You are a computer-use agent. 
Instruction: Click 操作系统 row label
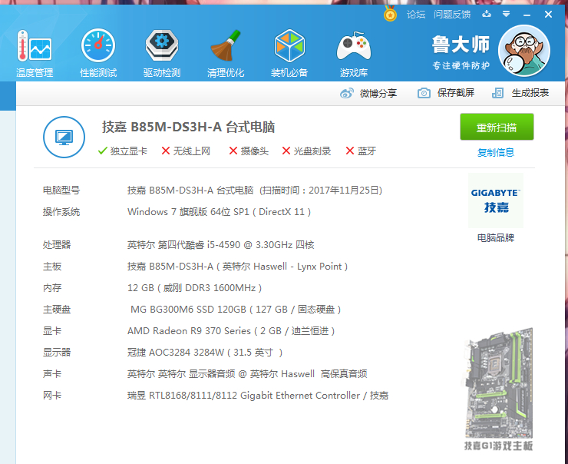61,212
